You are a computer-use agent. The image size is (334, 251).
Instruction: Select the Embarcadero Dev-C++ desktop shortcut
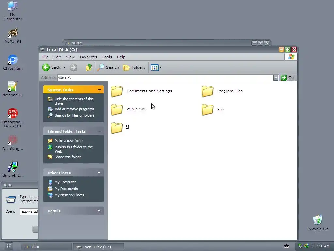click(x=13, y=118)
